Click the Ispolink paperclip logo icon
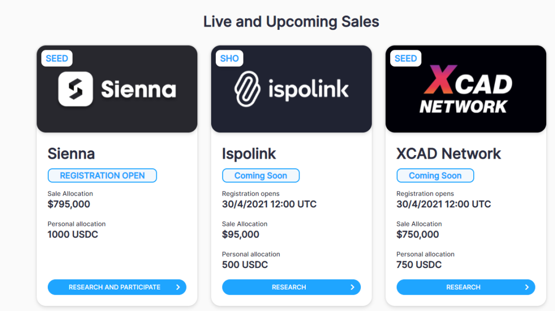The image size is (555, 311). (x=248, y=89)
